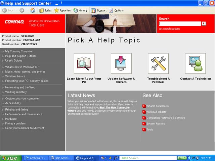This screenshot has width=215, height=161.
Task: Open Support in the toolbar
Action: point(99,10)
